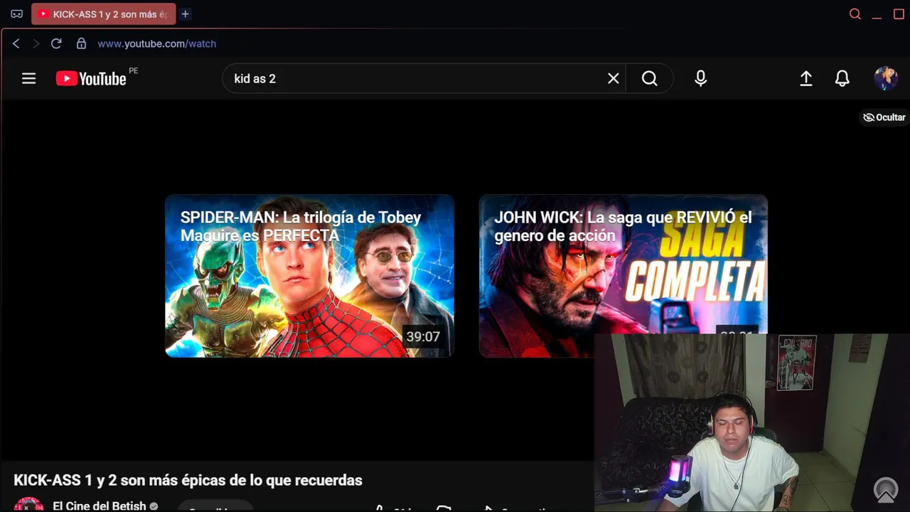Image resolution: width=910 pixels, height=512 pixels.
Task: Reload the page using the refresh icon
Action: (x=56, y=43)
